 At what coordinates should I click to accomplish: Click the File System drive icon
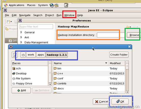pos(14,79)
